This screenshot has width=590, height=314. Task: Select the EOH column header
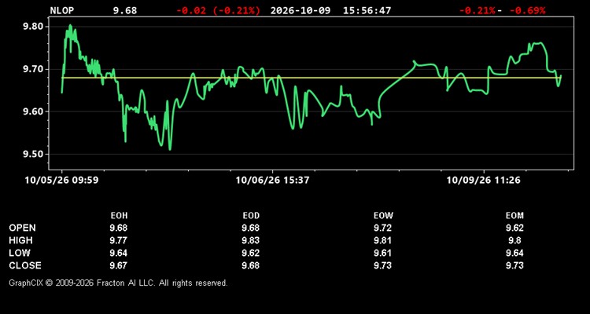coord(119,216)
